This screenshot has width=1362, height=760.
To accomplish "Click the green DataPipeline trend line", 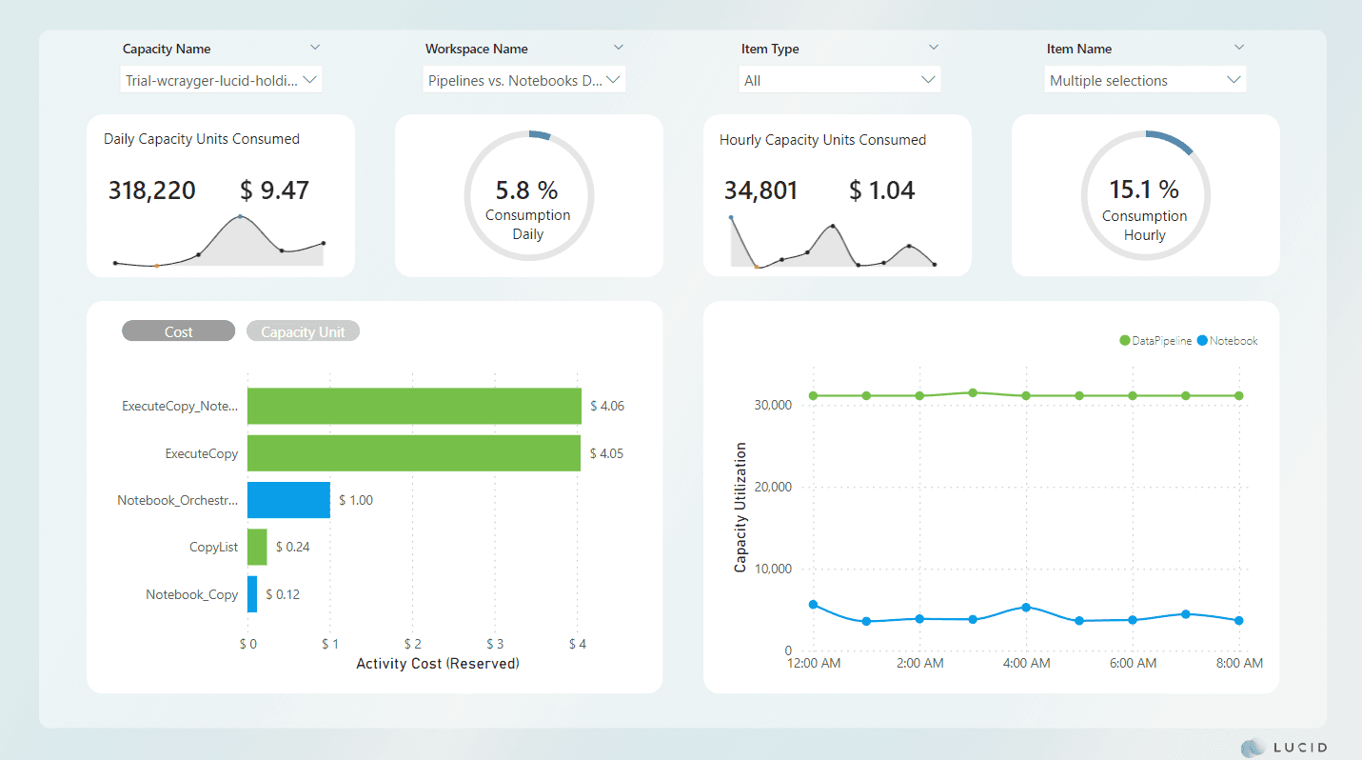I will tap(1025, 393).
